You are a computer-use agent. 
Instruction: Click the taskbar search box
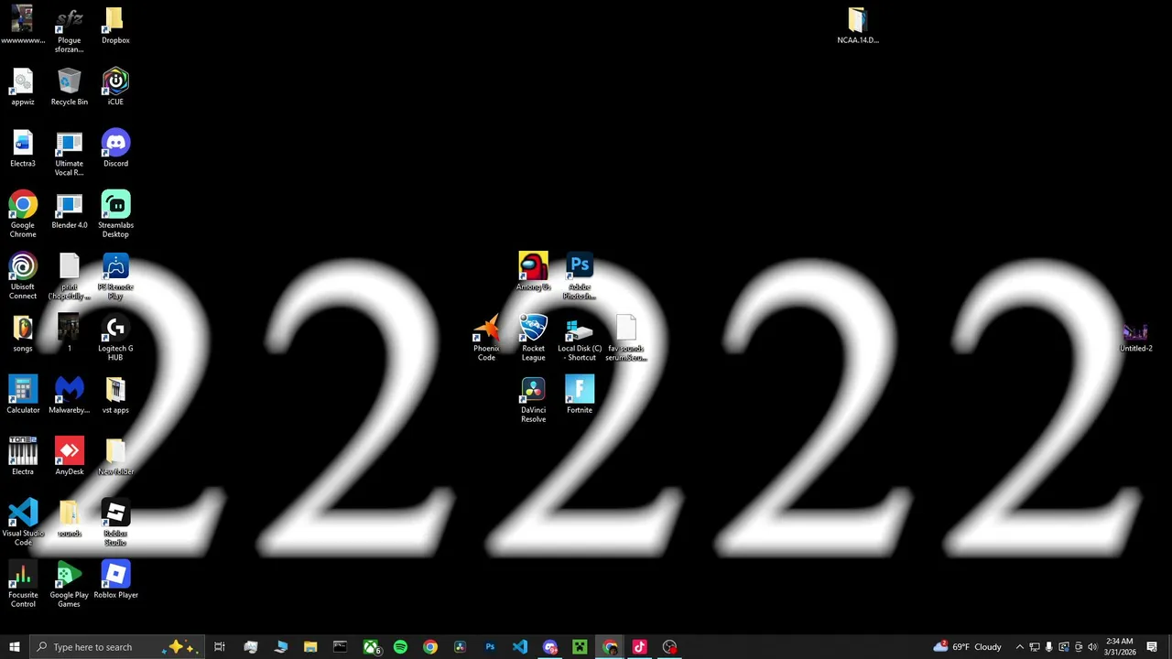click(116, 647)
